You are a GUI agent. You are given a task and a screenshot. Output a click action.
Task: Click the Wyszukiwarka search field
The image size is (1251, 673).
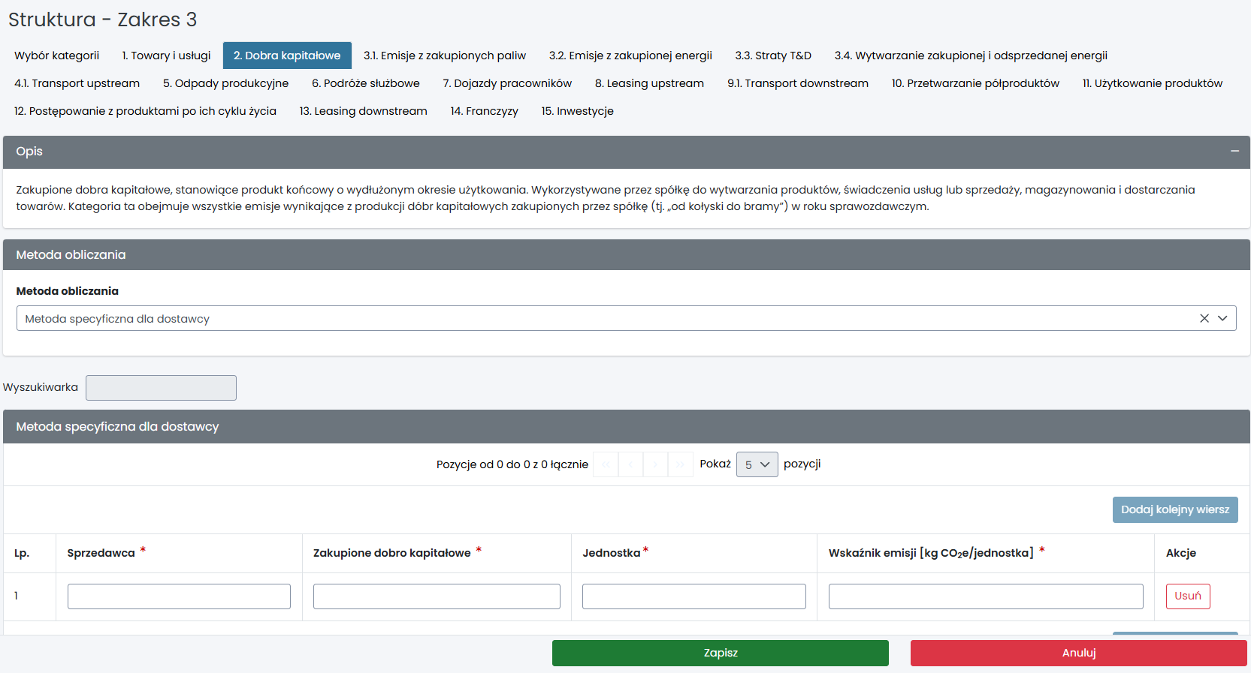tap(161, 388)
